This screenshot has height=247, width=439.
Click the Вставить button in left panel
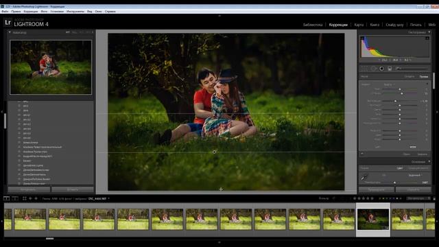pos(73,189)
